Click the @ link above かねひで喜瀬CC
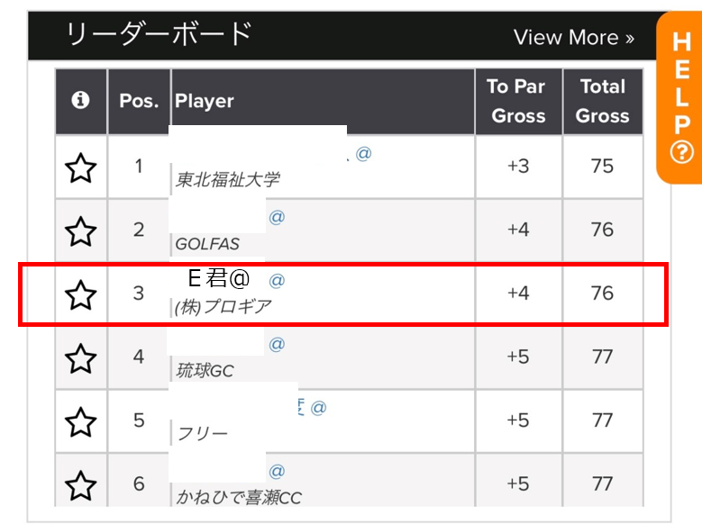702x524 pixels. coord(277,471)
